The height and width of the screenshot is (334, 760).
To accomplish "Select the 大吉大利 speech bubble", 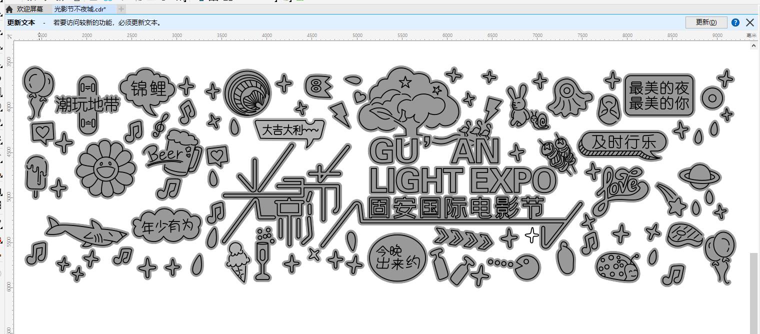I will [x=289, y=131].
